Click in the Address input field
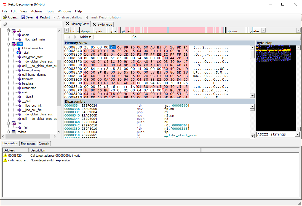 pyautogui.click(x=112, y=37)
